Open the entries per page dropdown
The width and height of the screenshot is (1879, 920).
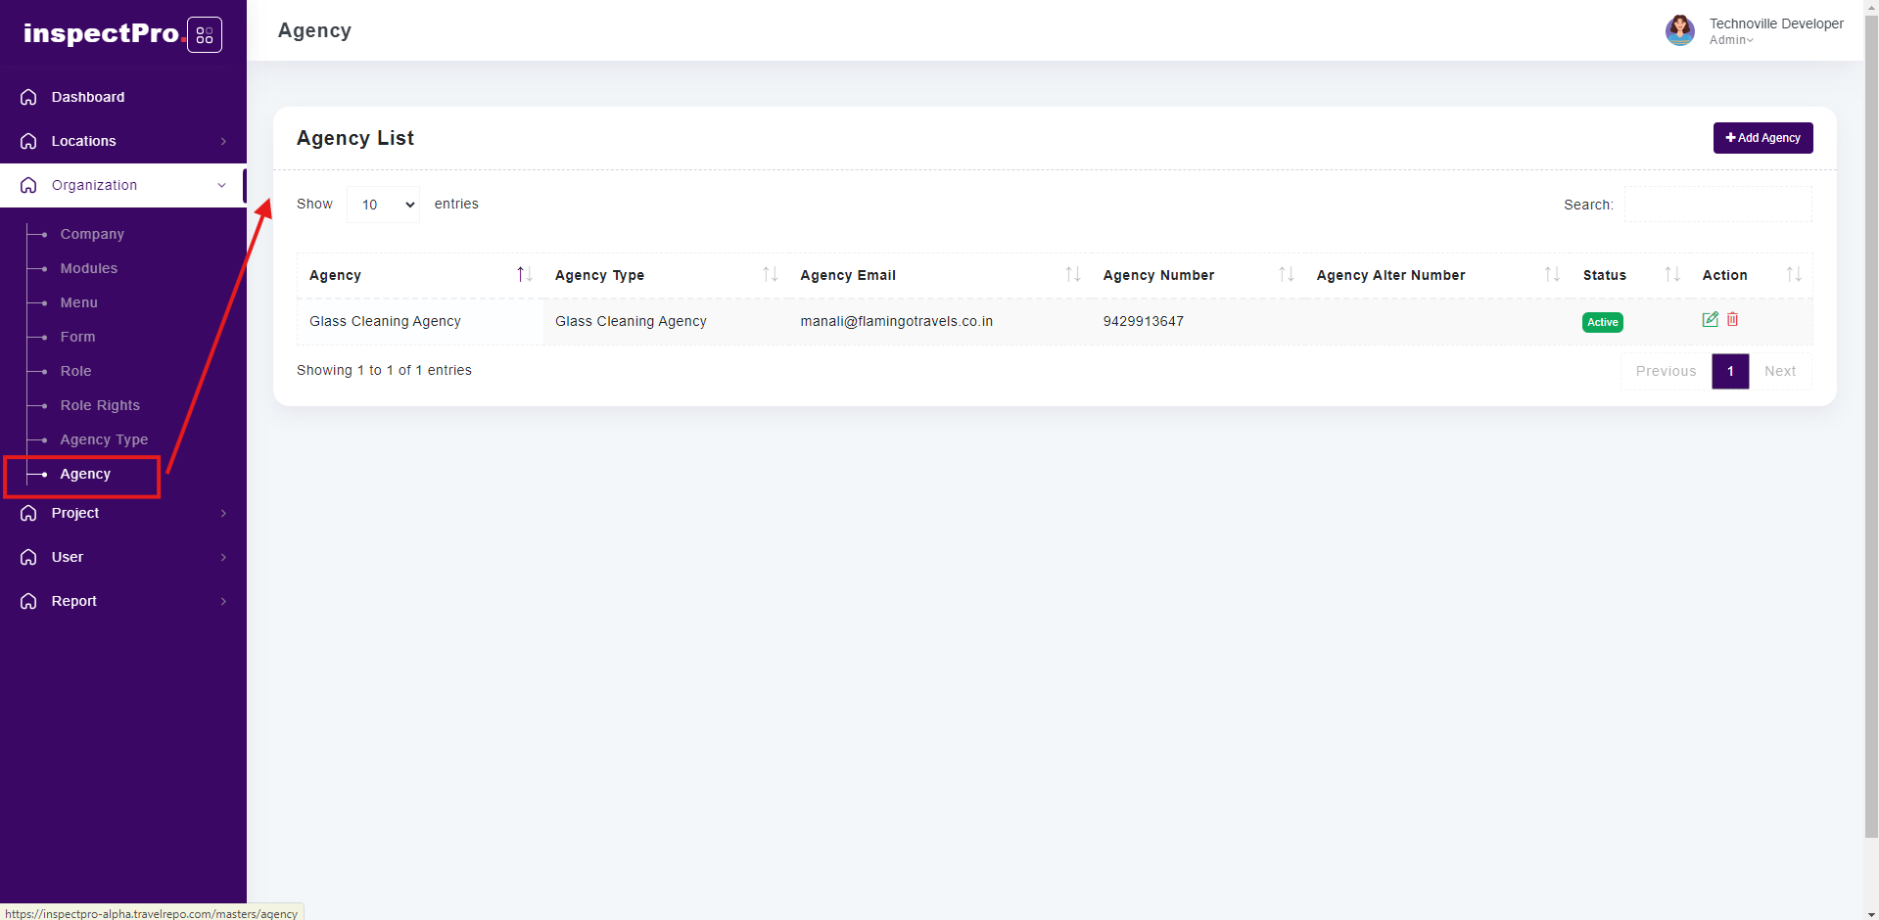(x=383, y=205)
